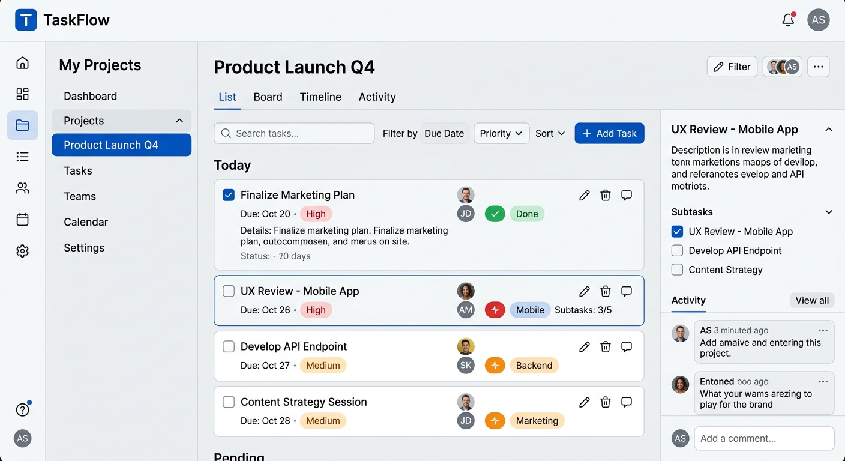Open the settings gear sidebar icon
Viewport: 845px width, 461px height.
tap(22, 251)
